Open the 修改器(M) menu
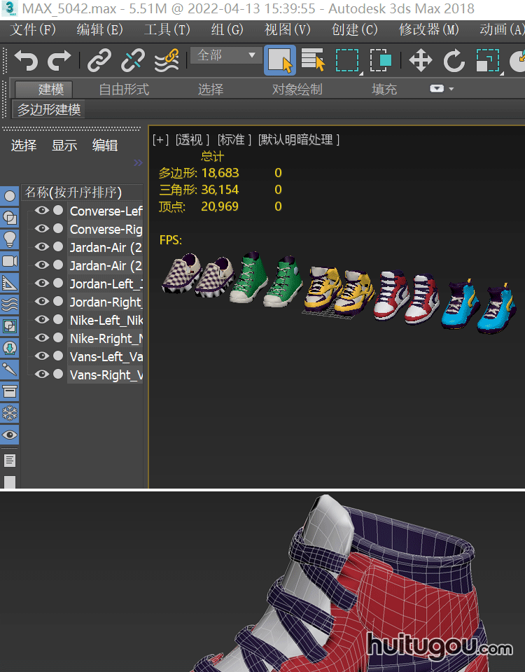 [428, 29]
